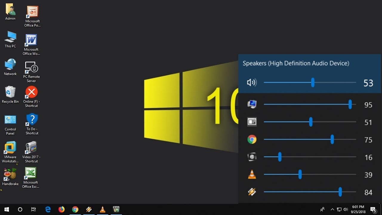The image size is (382, 215).
Task: Click the VLC volume value "39"
Action: [368, 175]
